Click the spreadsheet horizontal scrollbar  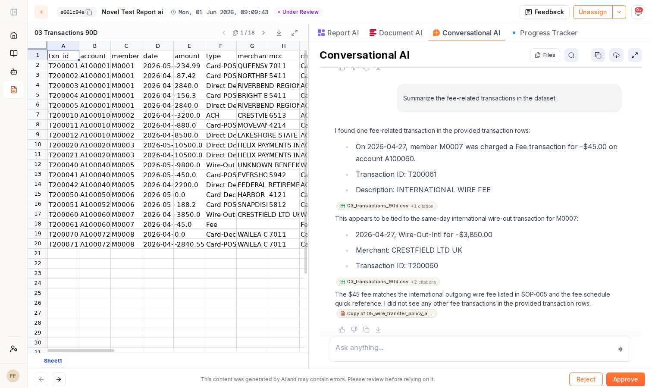81,350
